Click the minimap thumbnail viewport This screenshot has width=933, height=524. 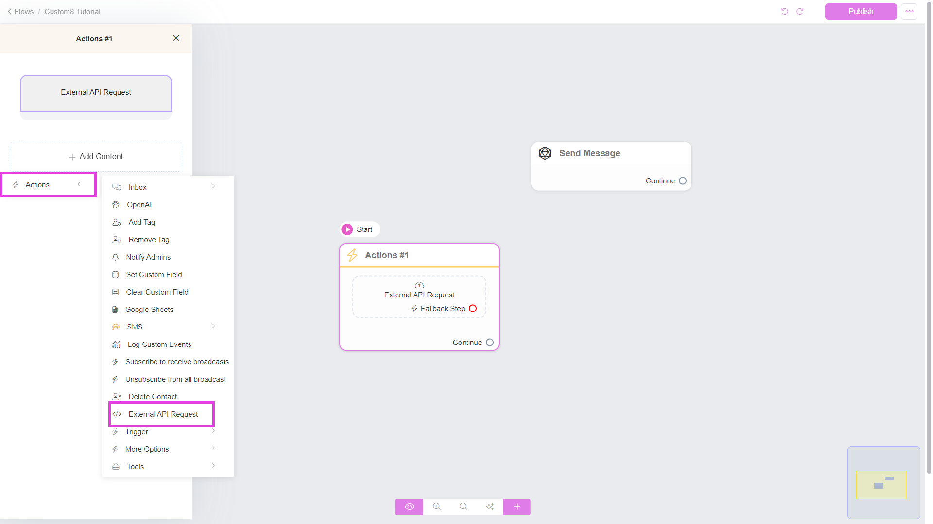pyautogui.click(x=881, y=485)
